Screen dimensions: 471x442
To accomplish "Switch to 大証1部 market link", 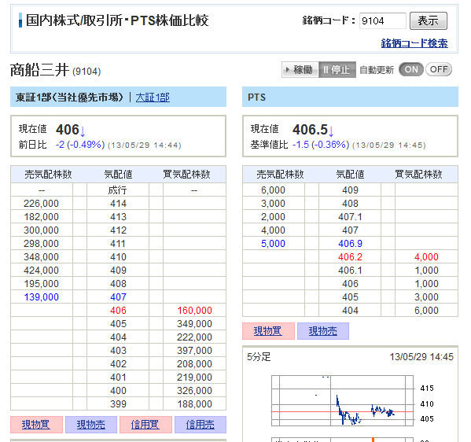I will point(153,98).
